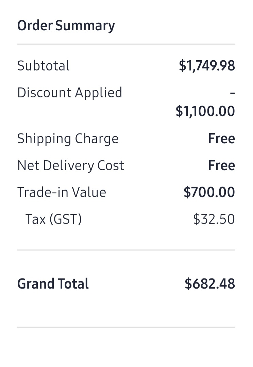253x367 pixels.
Task: Click the word Summary in the heading
Action: [x=85, y=26]
